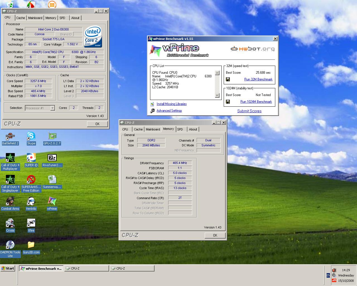Run 1024M Benchmark link
The height and width of the screenshot is (286, 357).
(x=256, y=102)
